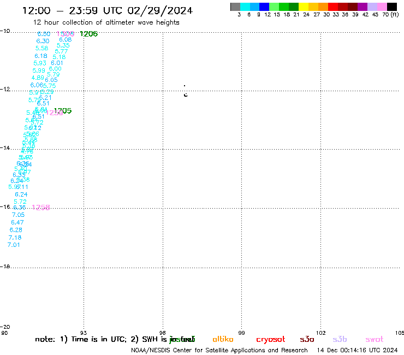This screenshot has height=355, width=404.
Task: Click the '96' longitude axis label
Action: pyautogui.click(x=162, y=333)
